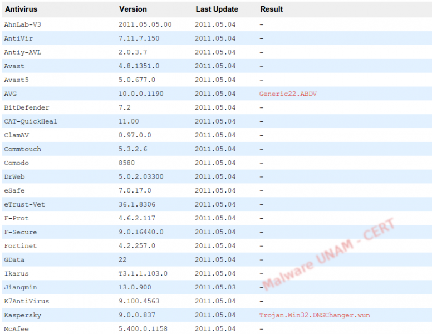Click the Antivirus column header
The image size is (432, 334).
coord(21,9)
